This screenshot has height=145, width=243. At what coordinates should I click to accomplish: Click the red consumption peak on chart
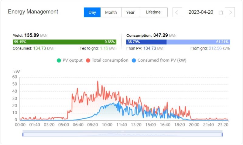(x=98, y=81)
